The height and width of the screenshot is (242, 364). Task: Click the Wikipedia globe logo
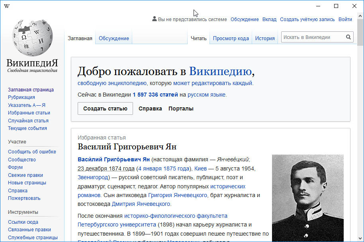(32, 38)
